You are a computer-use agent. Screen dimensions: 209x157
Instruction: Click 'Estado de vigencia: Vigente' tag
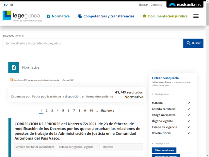pyautogui.click(x=78, y=147)
